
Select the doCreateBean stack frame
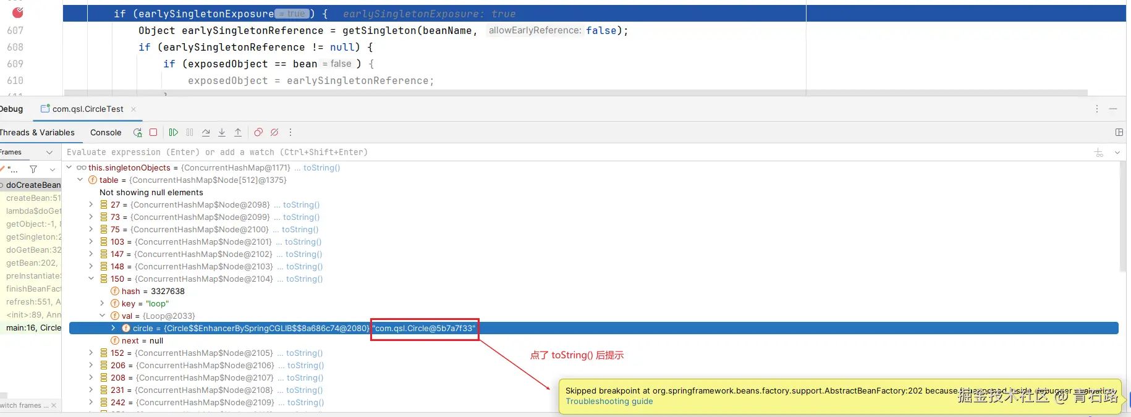(x=31, y=185)
